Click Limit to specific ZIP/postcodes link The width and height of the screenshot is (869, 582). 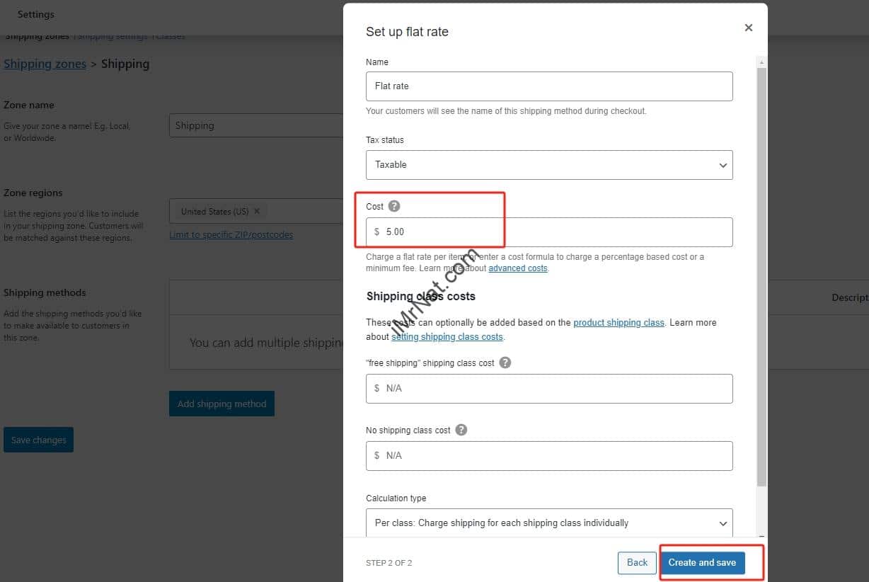231,235
